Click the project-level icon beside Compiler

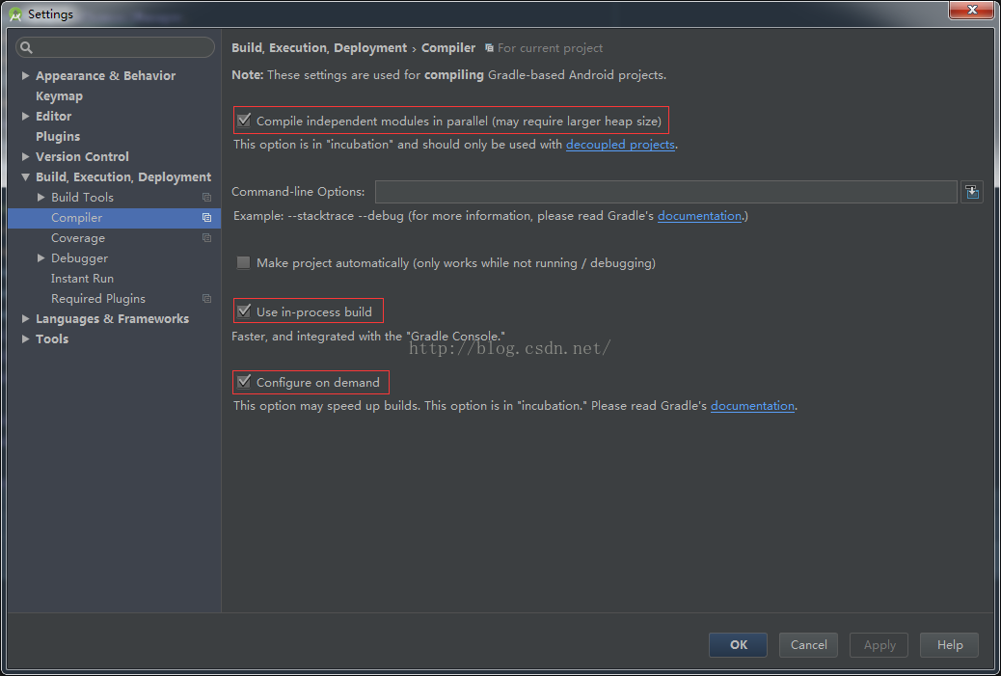[x=206, y=218]
